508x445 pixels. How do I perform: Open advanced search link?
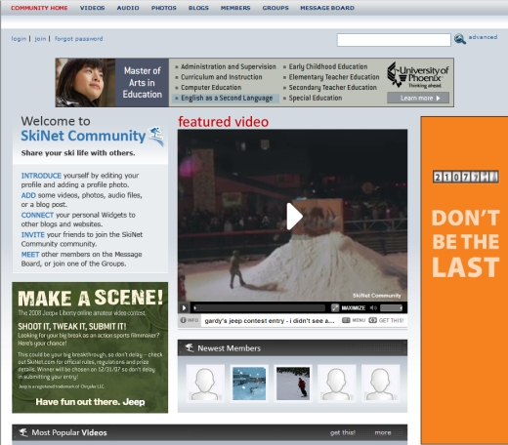click(x=483, y=37)
